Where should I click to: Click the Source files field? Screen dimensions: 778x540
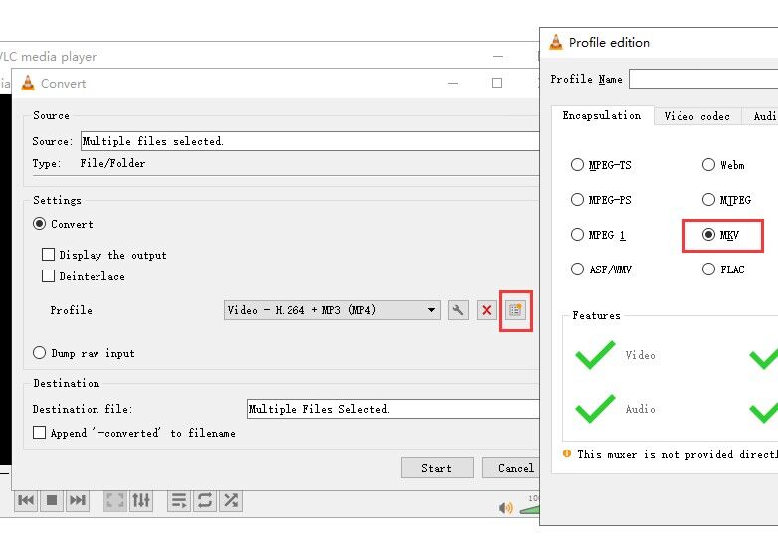click(x=310, y=141)
